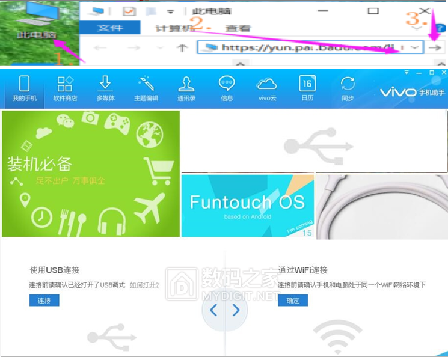Open 软件商店 app store
The width and height of the screenshot is (448, 357).
tap(65, 89)
